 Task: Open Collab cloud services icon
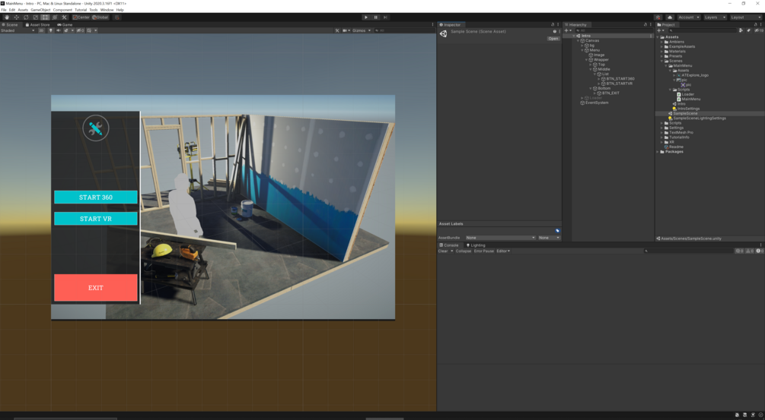point(670,17)
